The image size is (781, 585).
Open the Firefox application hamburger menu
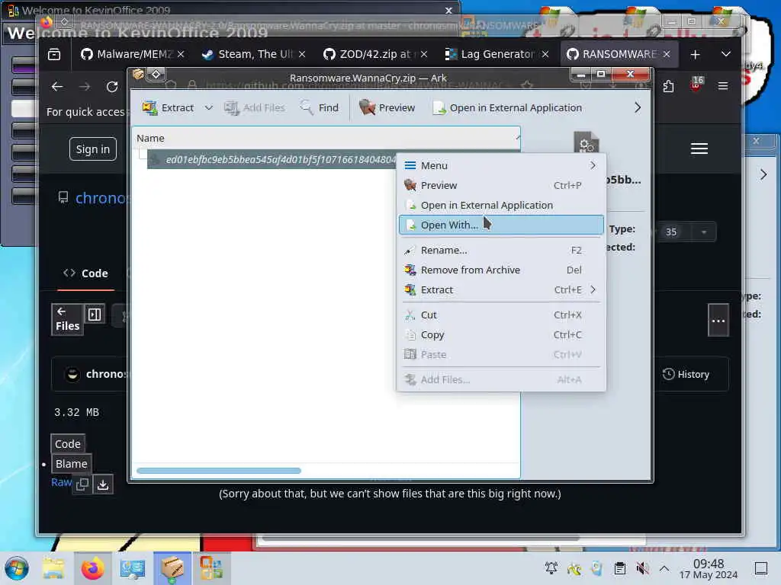coord(723,86)
